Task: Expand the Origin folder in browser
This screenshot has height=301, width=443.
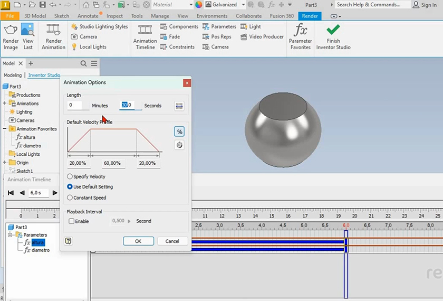Action: pos(5,163)
